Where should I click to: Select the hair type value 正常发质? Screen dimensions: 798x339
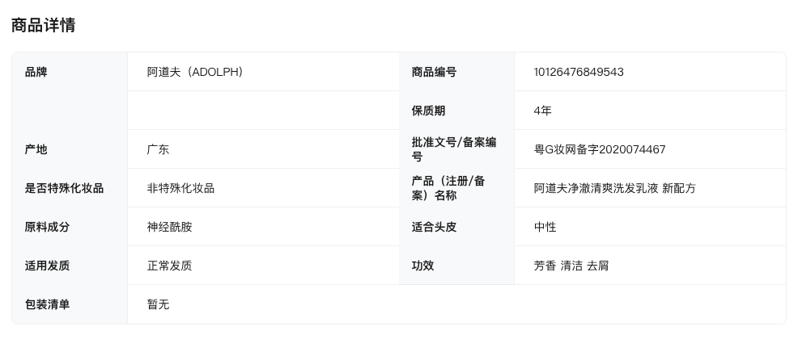pyautogui.click(x=169, y=266)
